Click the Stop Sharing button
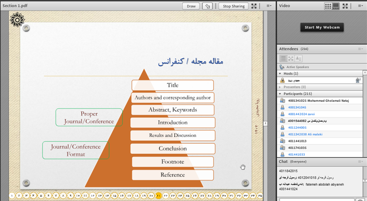Screen dimensions: 367x201 [234, 6]
